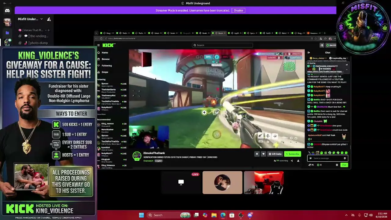The image size is (391, 220).
Task: Open a new browser tab
Action: click(325, 33)
